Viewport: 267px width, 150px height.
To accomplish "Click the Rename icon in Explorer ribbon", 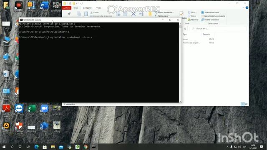I will (x=141, y=14).
